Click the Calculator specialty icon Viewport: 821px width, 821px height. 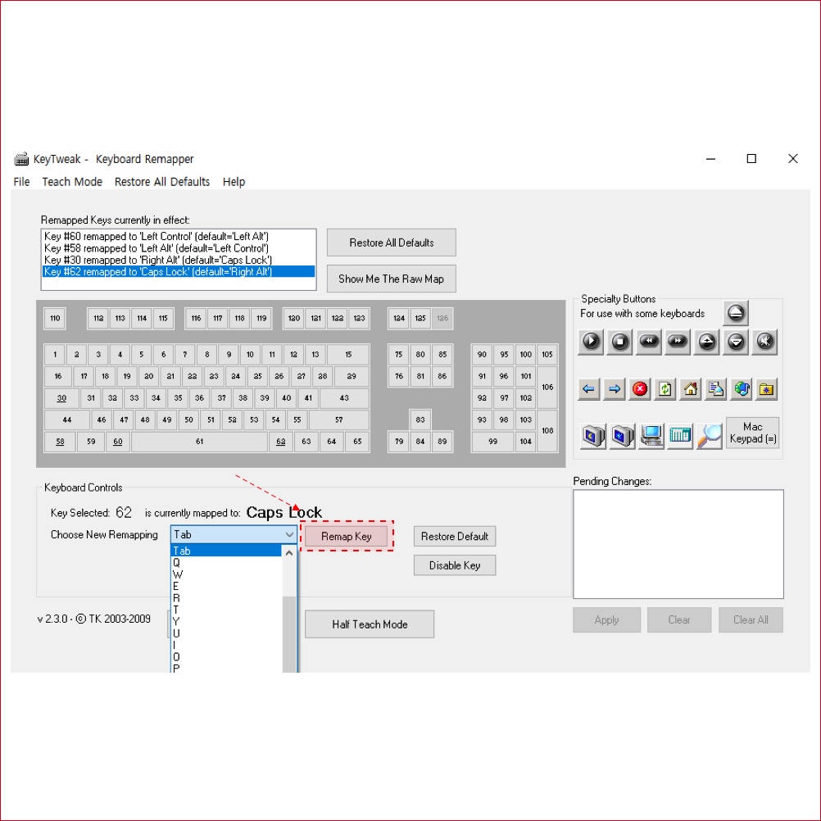pos(680,436)
